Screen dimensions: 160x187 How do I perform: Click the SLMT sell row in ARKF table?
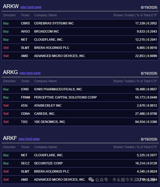[x=80, y=172]
